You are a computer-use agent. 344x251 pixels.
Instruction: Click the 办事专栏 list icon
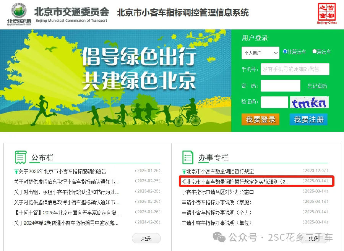tap(188, 157)
